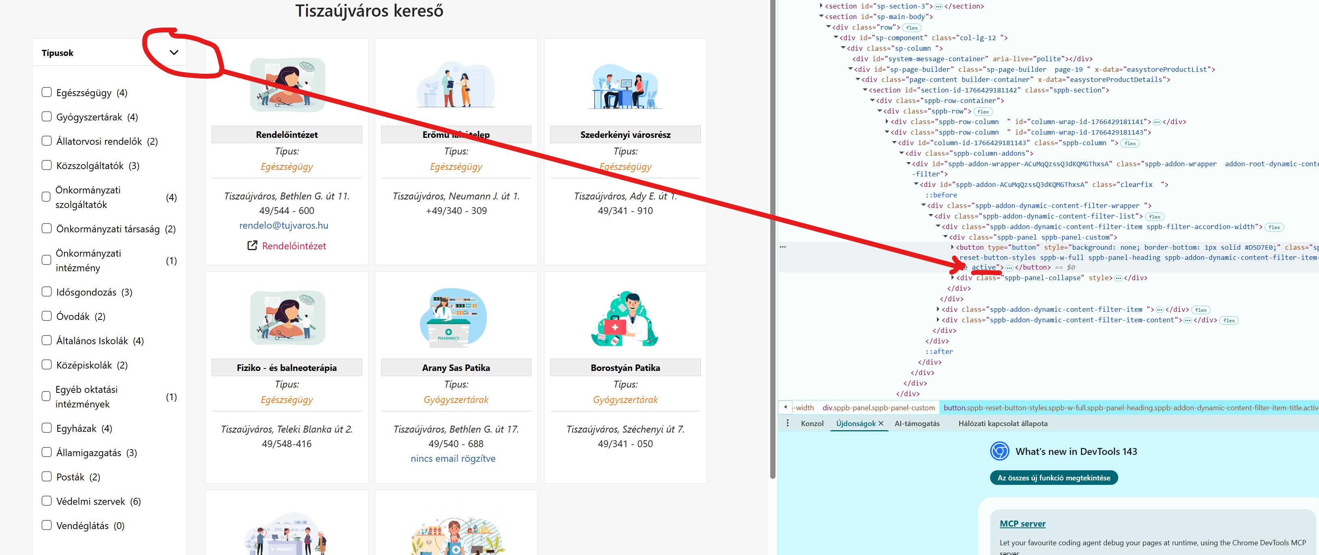Tick the Gyógyszertárak checkbox

47,117
